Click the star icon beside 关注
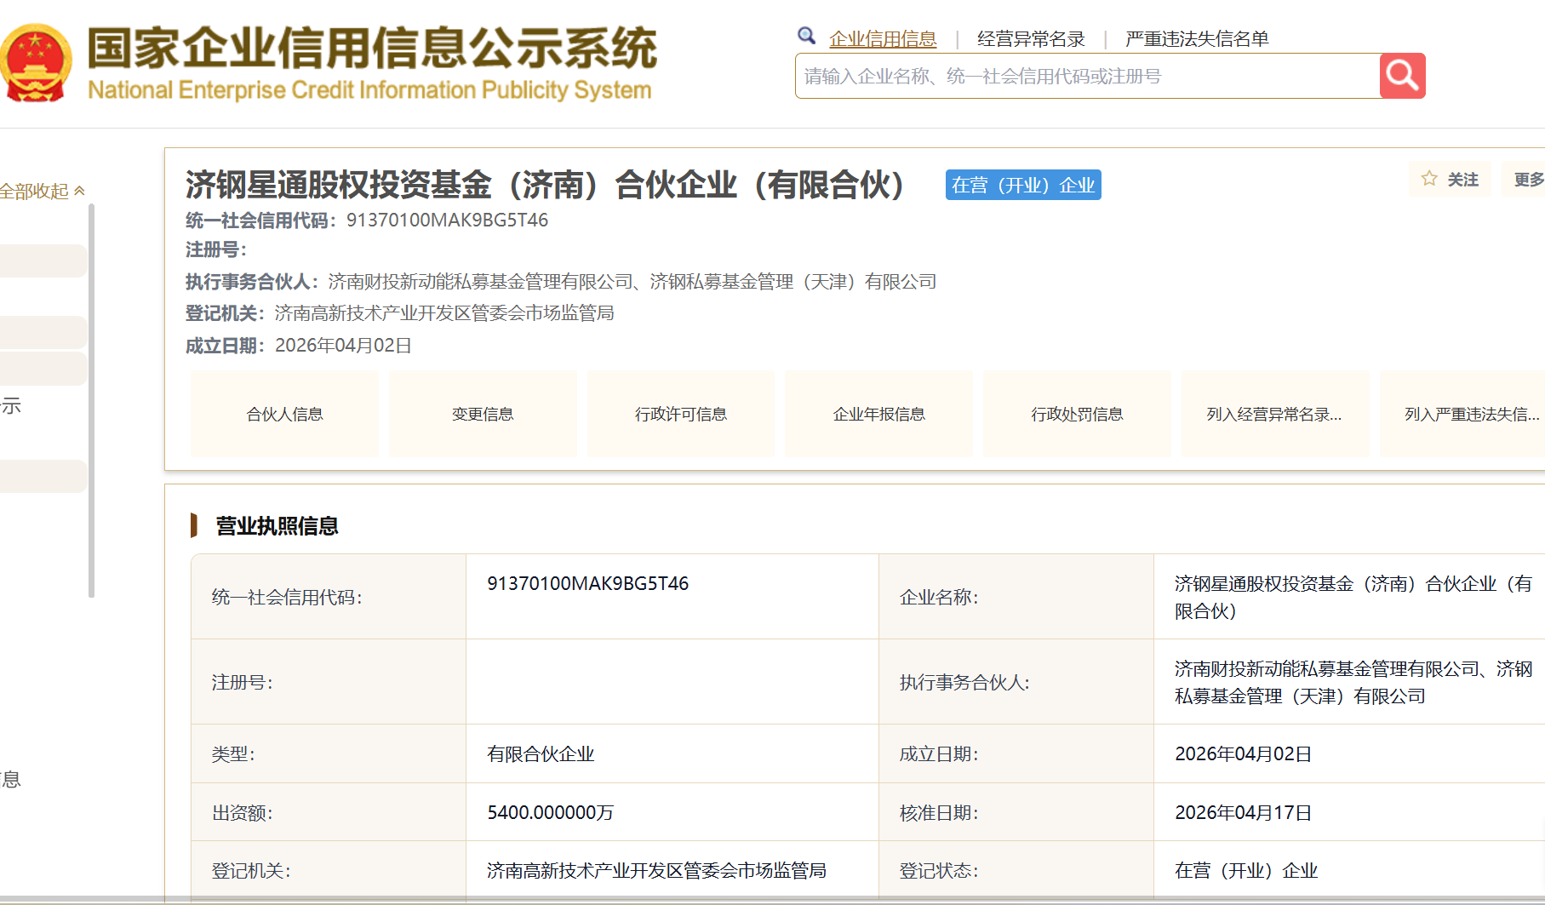 (x=1429, y=179)
